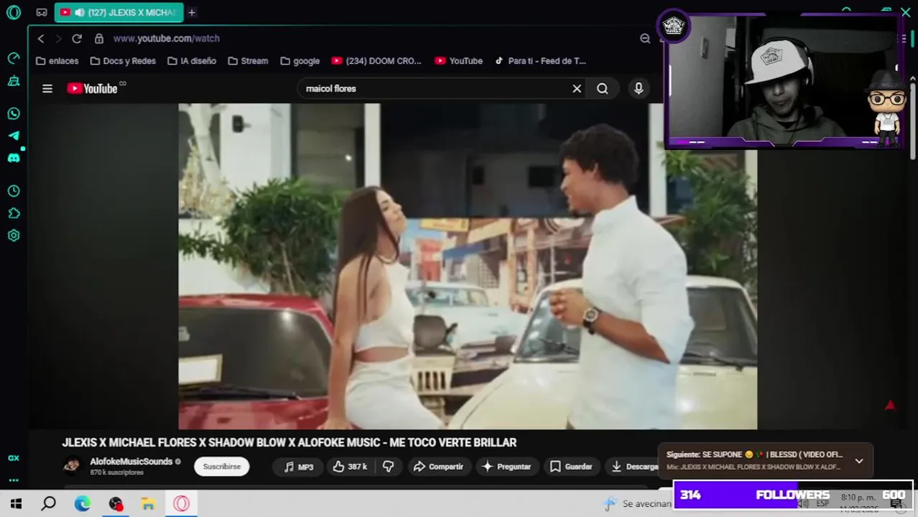Viewport: 918px width, 517px height.
Task: Submit search with magnifier button
Action: pos(603,88)
